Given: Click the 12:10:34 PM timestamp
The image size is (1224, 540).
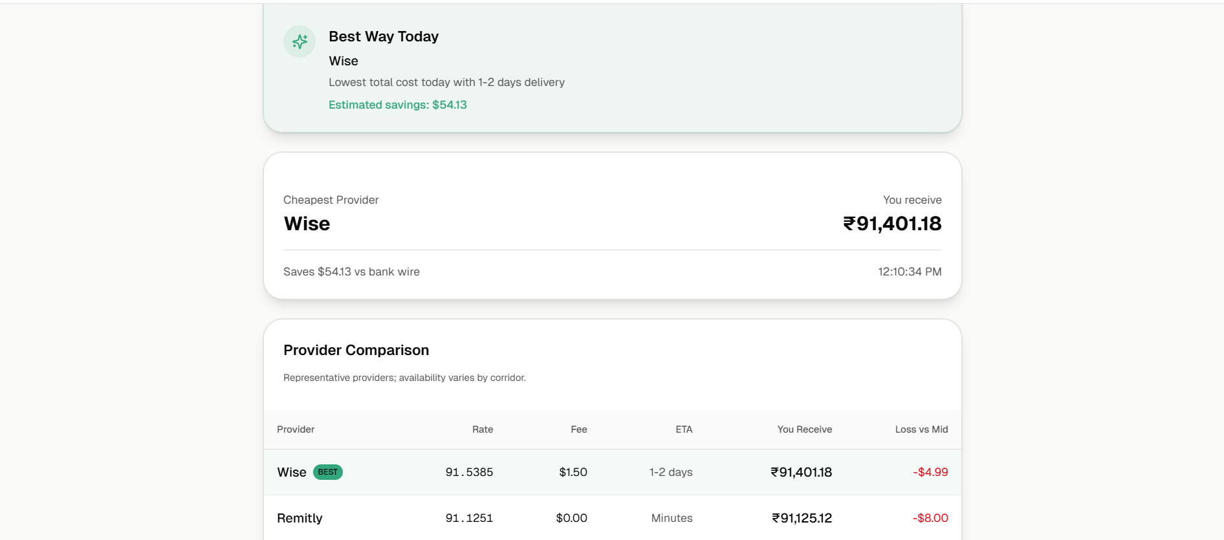Looking at the screenshot, I should 910,272.
